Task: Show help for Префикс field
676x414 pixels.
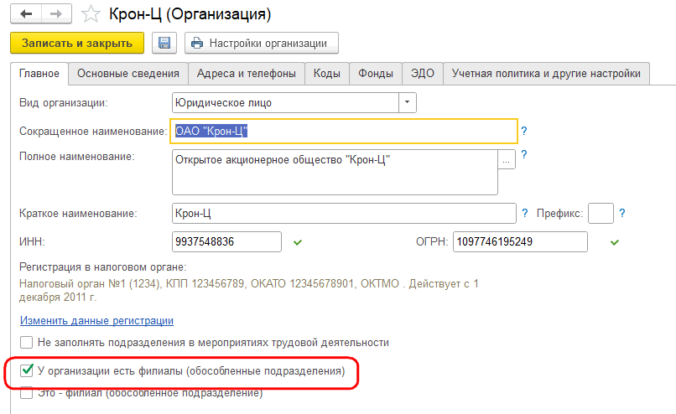Action: [x=622, y=213]
